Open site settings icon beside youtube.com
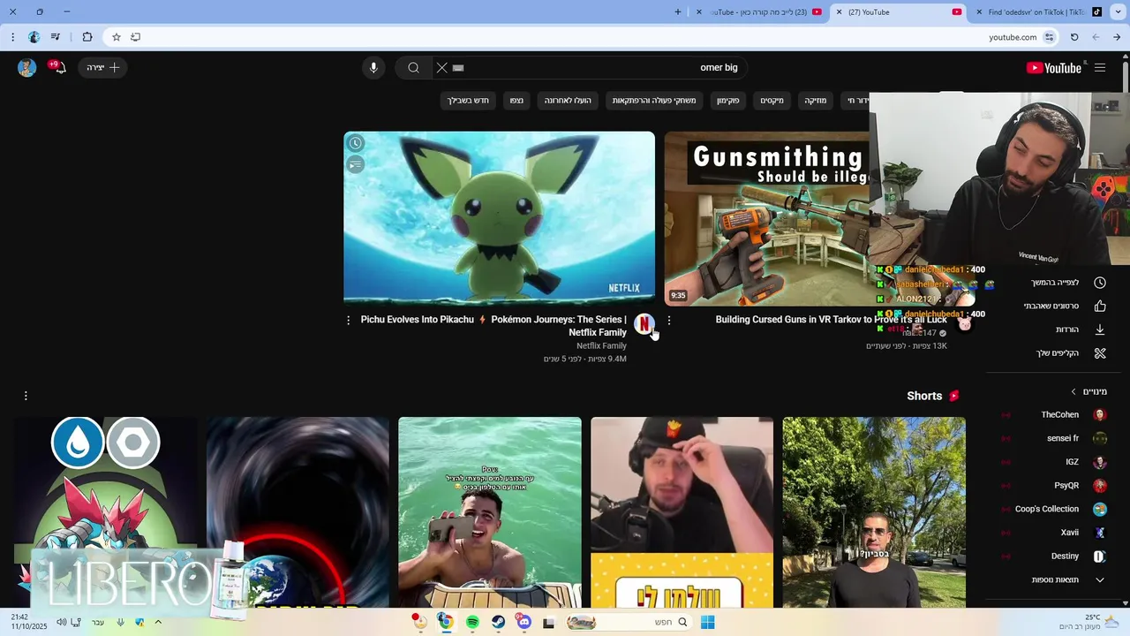The height and width of the screenshot is (636, 1130). (x=1049, y=37)
